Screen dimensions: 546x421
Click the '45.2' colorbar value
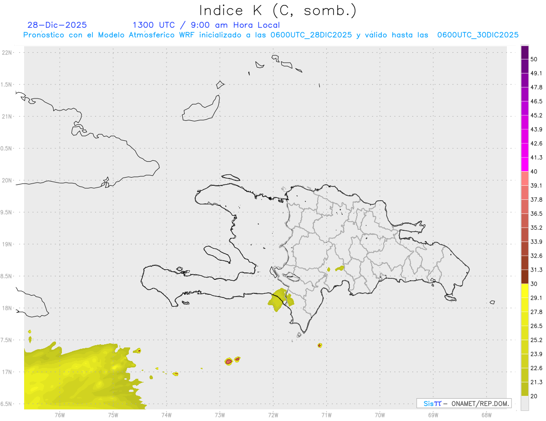point(536,115)
